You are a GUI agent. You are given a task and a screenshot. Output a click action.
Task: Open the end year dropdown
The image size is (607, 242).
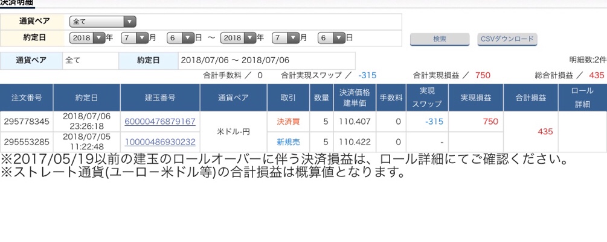tap(239, 37)
